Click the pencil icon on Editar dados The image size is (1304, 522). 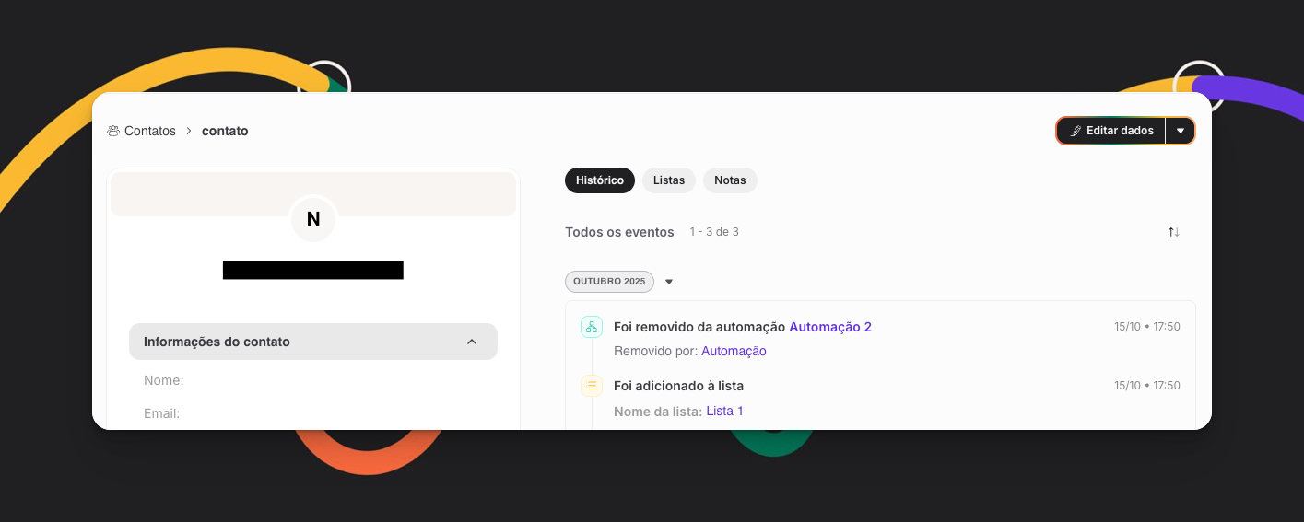[x=1075, y=131]
